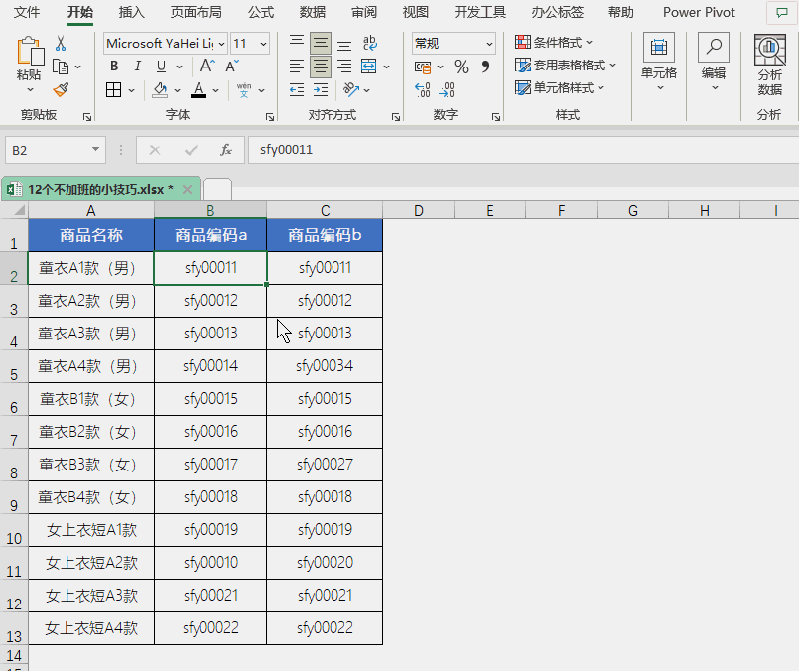
Task: Open 条件格式 conditional formatting menu
Action: click(x=554, y=43)
